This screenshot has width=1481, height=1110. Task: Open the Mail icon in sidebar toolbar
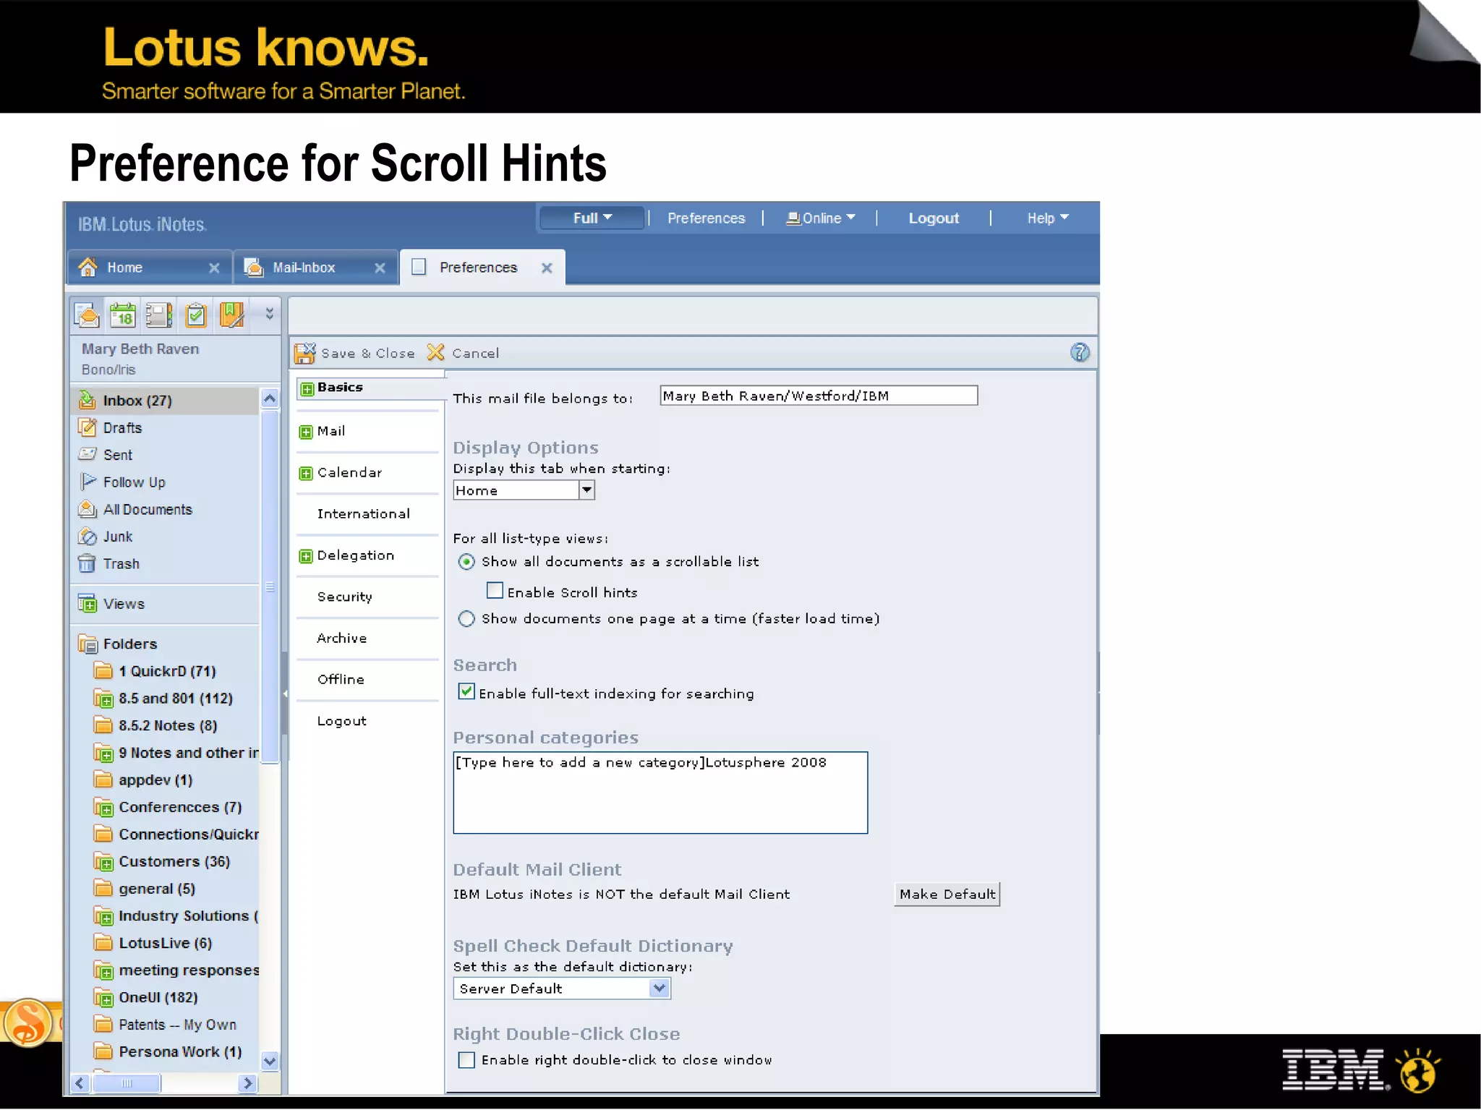click(x=87, y=316)
